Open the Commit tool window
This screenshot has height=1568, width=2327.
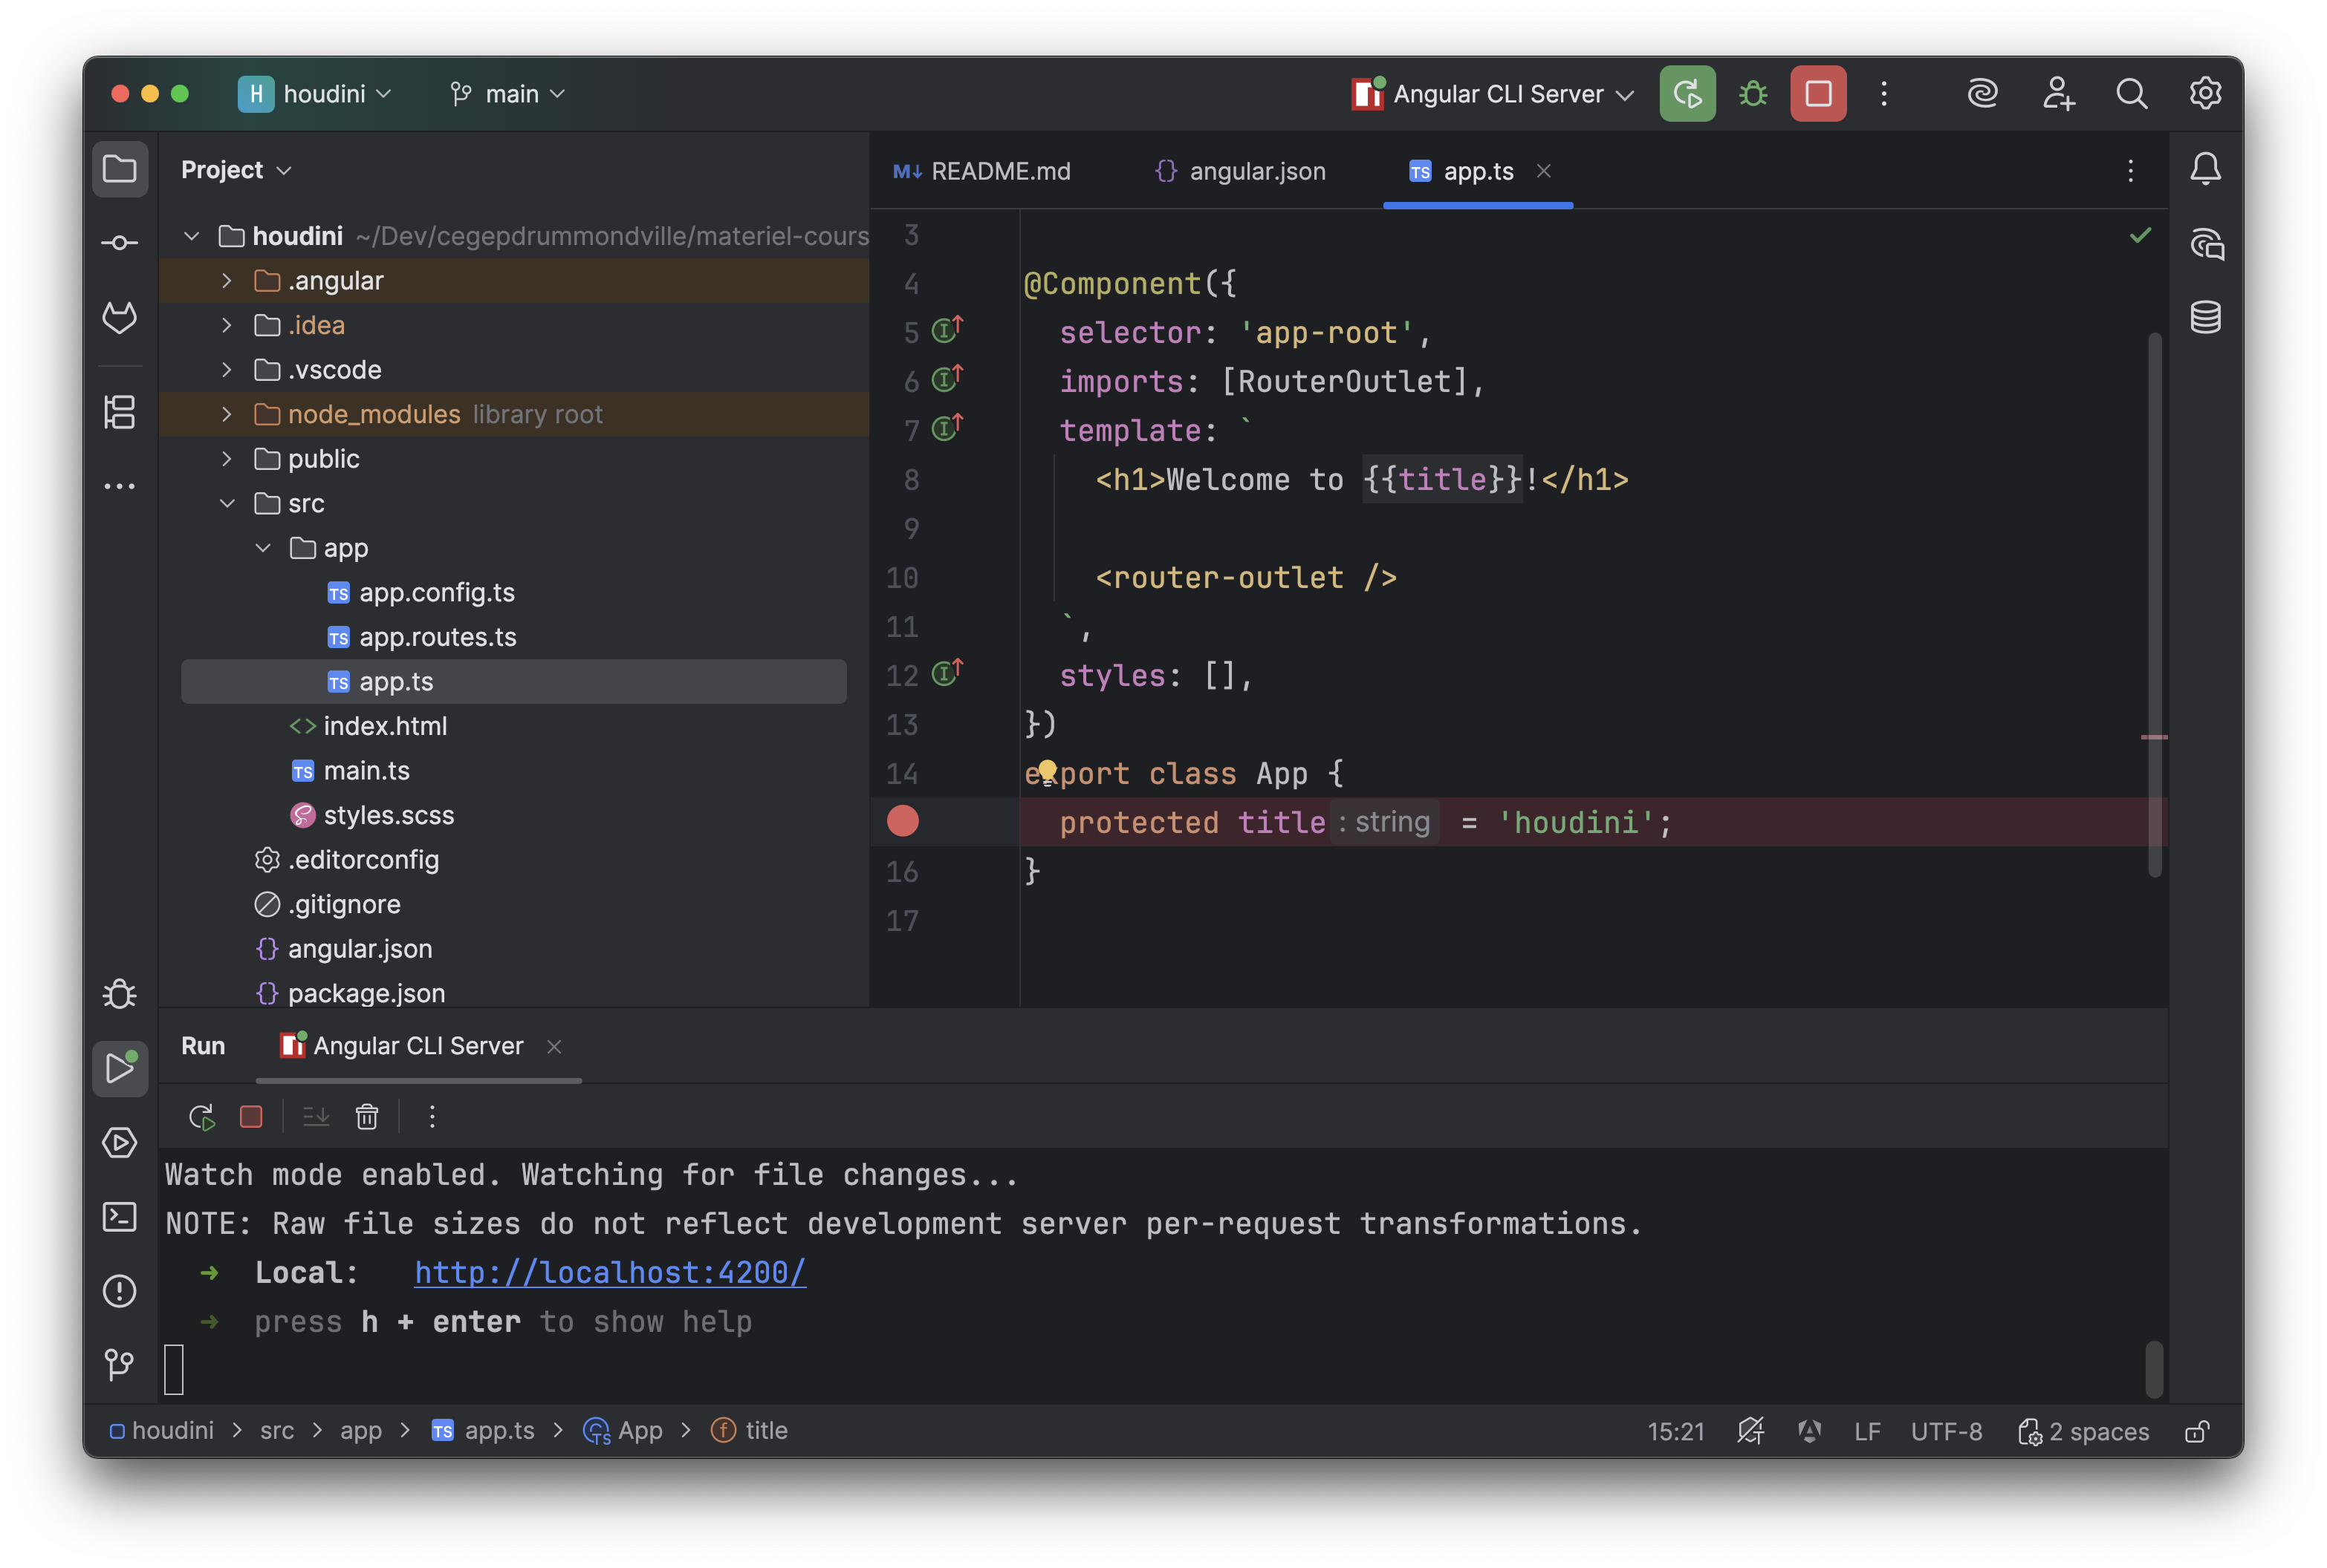120,243
